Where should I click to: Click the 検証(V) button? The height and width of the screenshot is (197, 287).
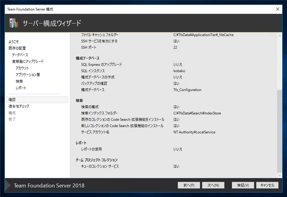click(243, 185)
